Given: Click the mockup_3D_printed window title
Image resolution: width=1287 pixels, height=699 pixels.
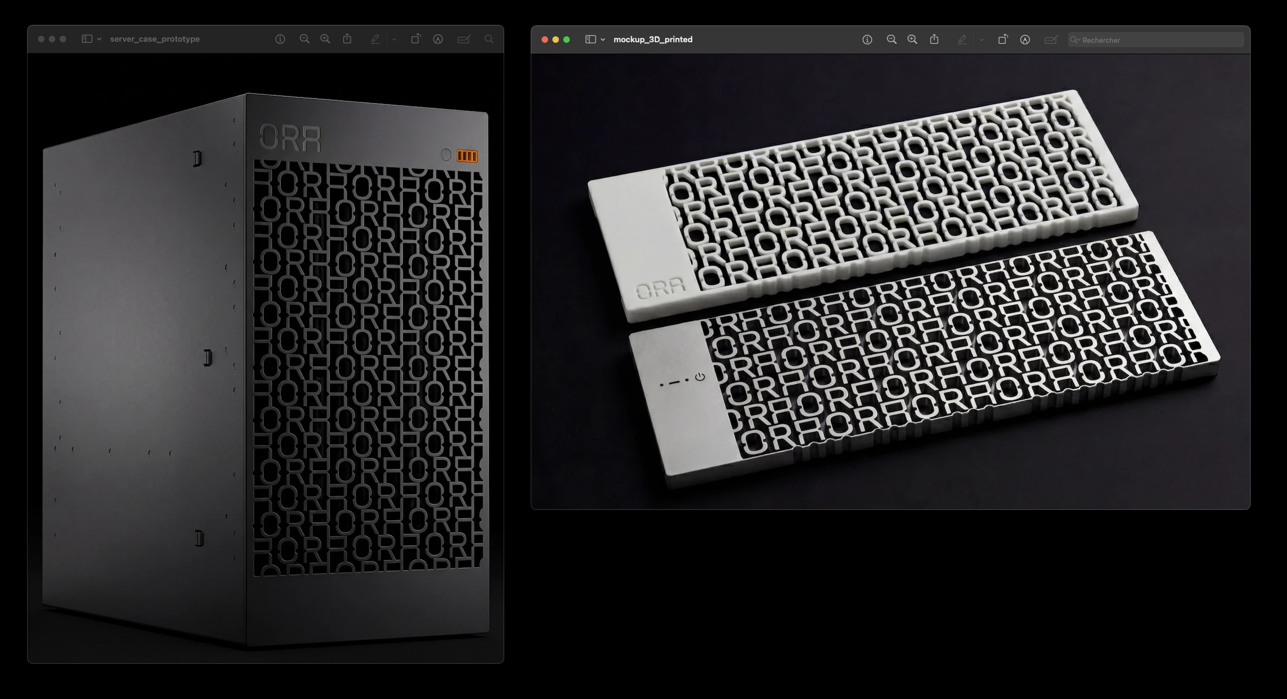Looking at the screenshot, I should point(653,40).
